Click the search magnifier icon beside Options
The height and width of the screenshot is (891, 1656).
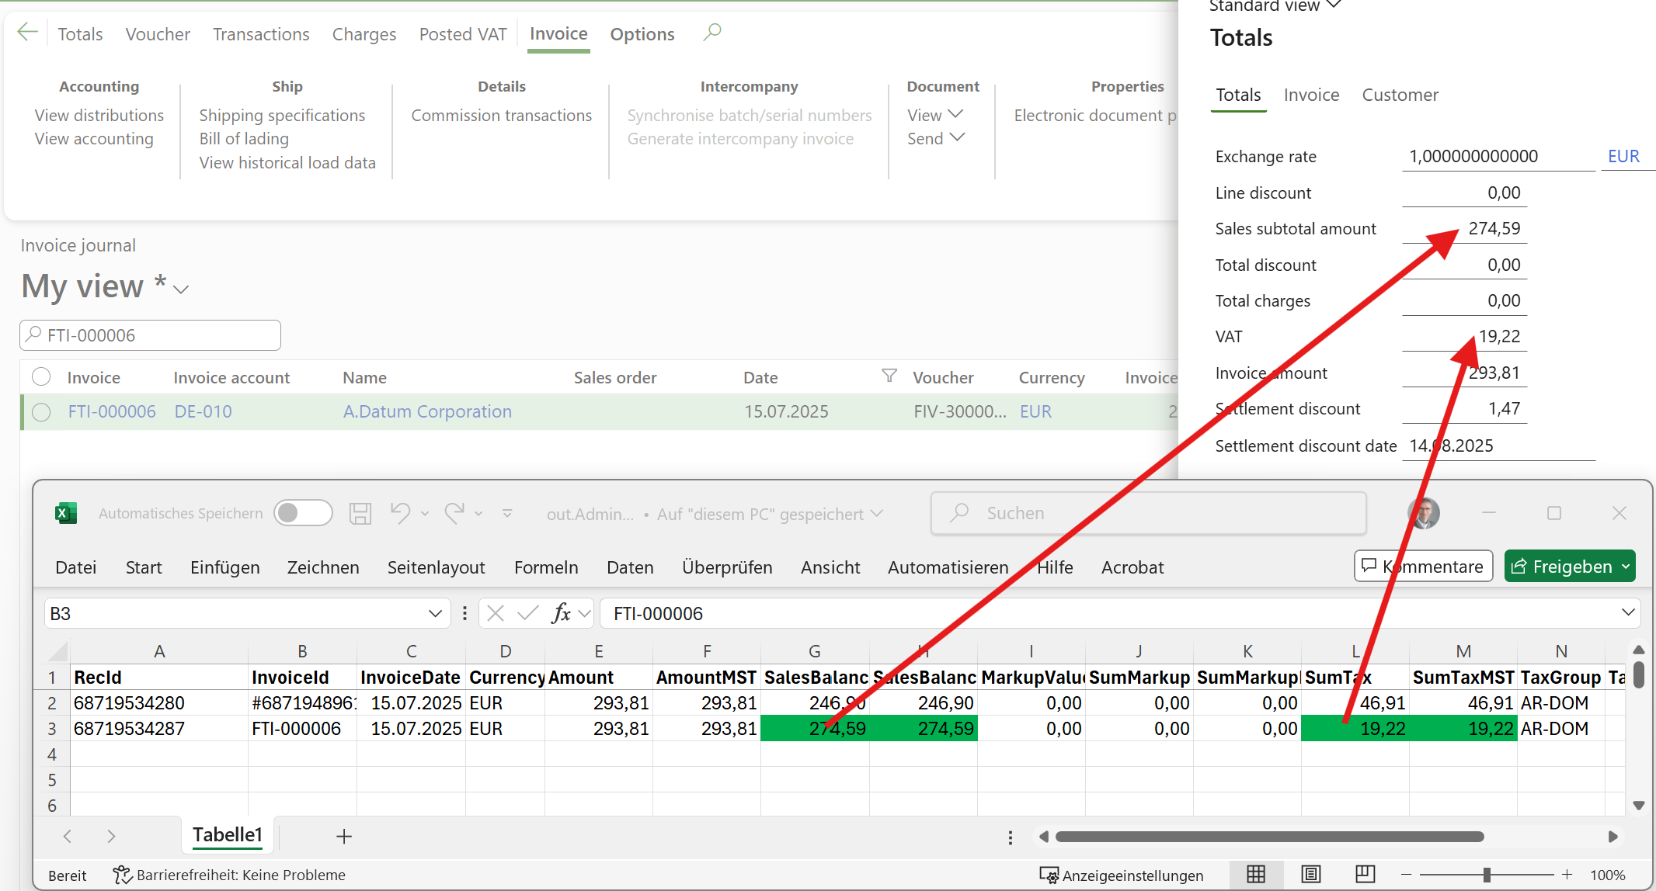712,33
